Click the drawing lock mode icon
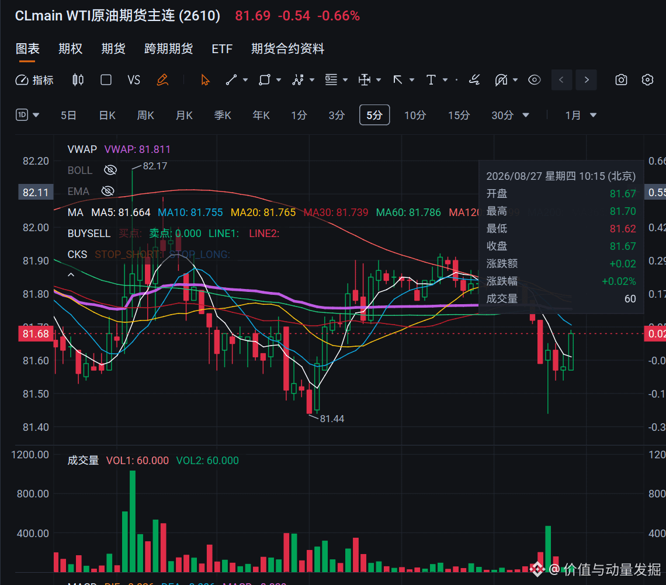 tap(501, 80)
